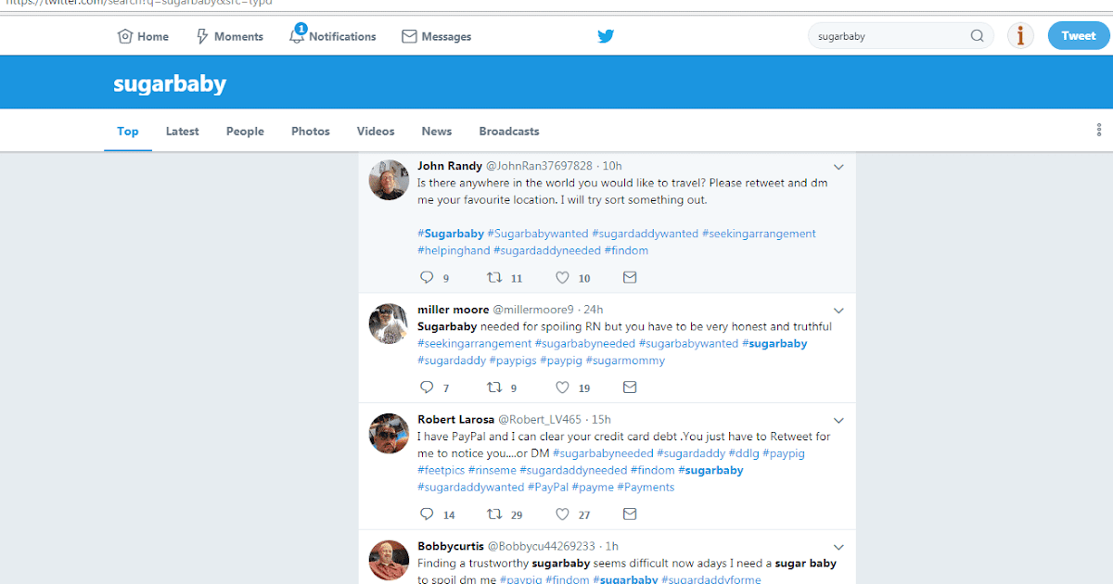This screenshot has height=584, width=1113.
Task: Click the Twitter bird logo
Action: (606, 36)
